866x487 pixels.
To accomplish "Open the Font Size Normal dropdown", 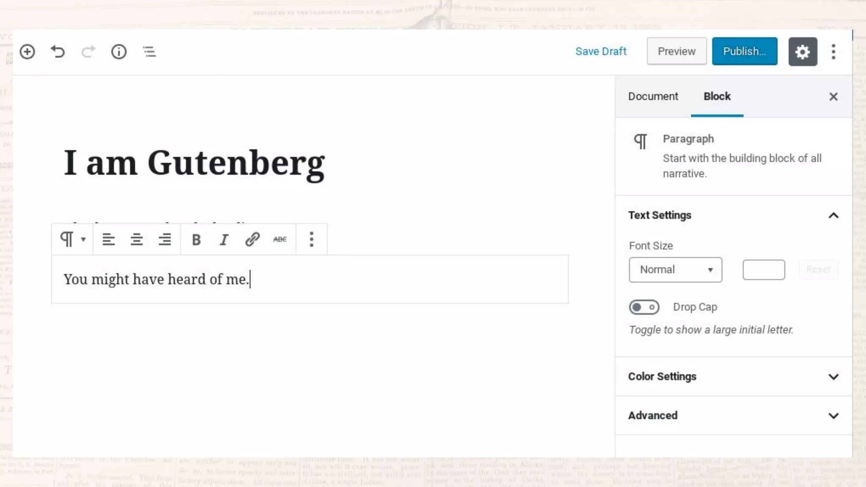I will [x=675, y=270].
